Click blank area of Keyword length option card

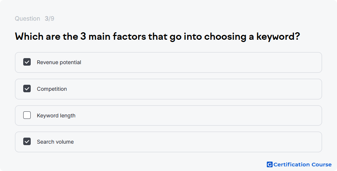198,115
